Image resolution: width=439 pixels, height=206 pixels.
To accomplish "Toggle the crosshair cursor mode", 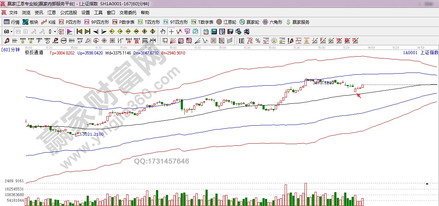I will [171, 32].
